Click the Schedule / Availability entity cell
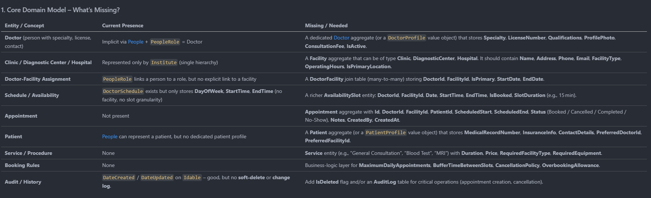Screen dimensions: 651x198 point(32,95)
